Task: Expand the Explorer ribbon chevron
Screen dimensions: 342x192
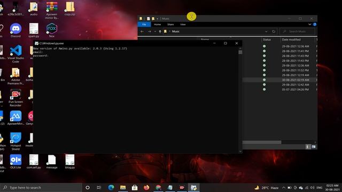Action: tap(310, 25)
